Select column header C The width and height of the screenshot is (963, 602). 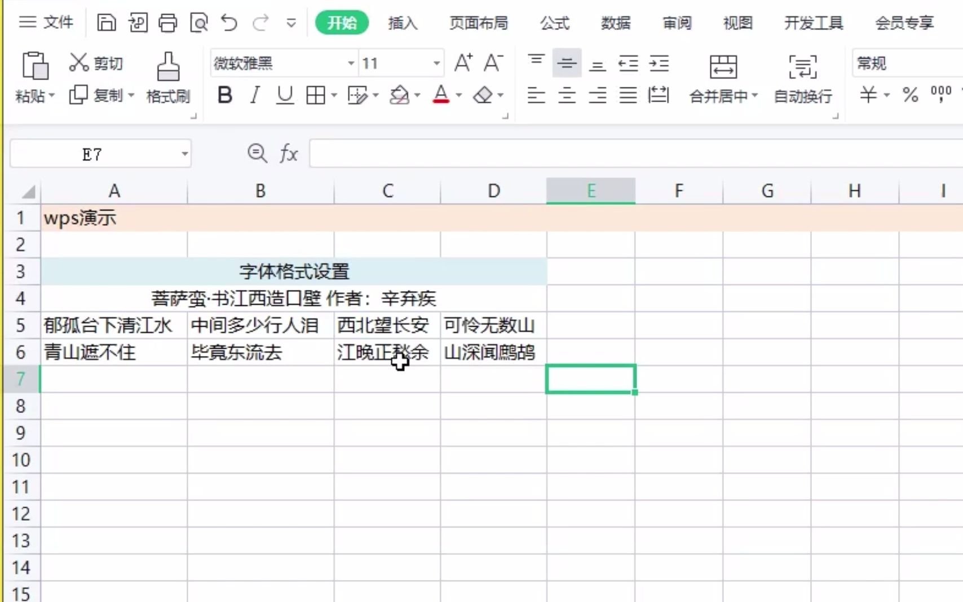387,191
